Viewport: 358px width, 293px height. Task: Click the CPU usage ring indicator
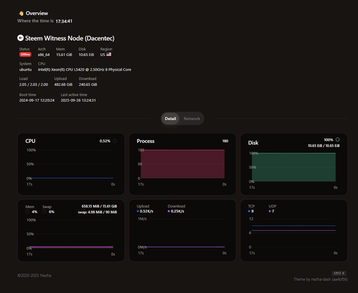115,141
